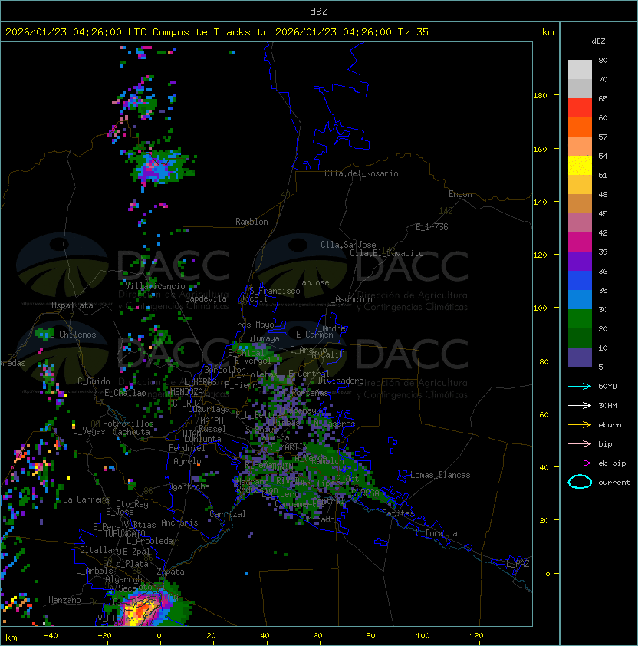Pick the magenta 39-42 dBZ legend swatch

pos(580,242)
